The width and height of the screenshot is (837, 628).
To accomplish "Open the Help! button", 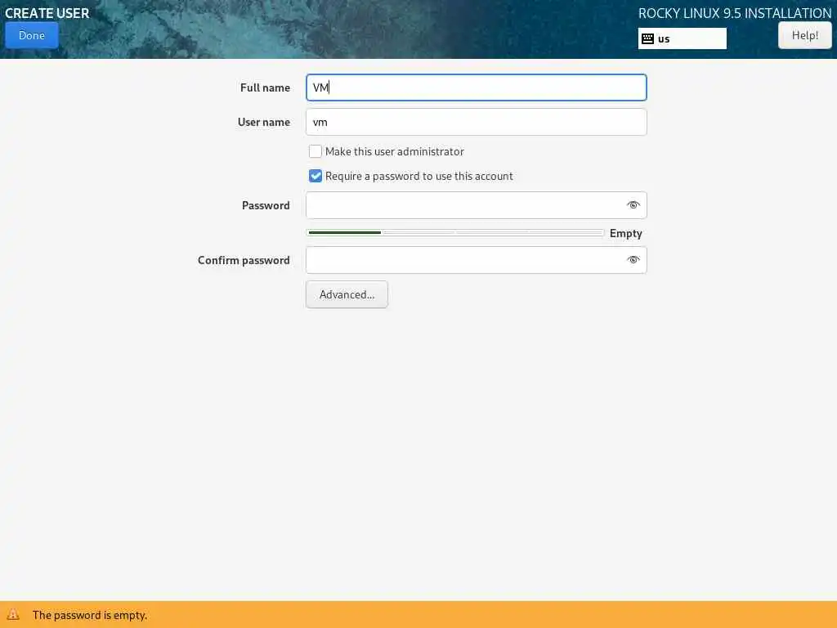I will (804, 35).
